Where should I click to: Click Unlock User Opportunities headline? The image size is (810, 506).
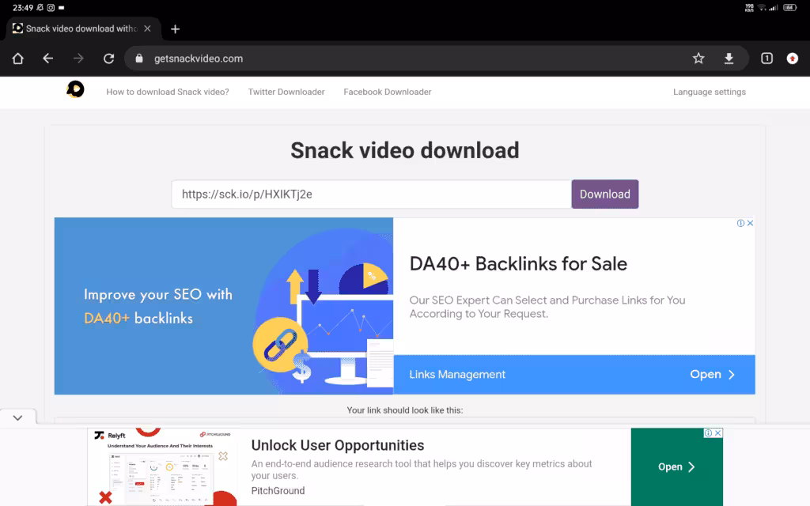click(337, 445)
